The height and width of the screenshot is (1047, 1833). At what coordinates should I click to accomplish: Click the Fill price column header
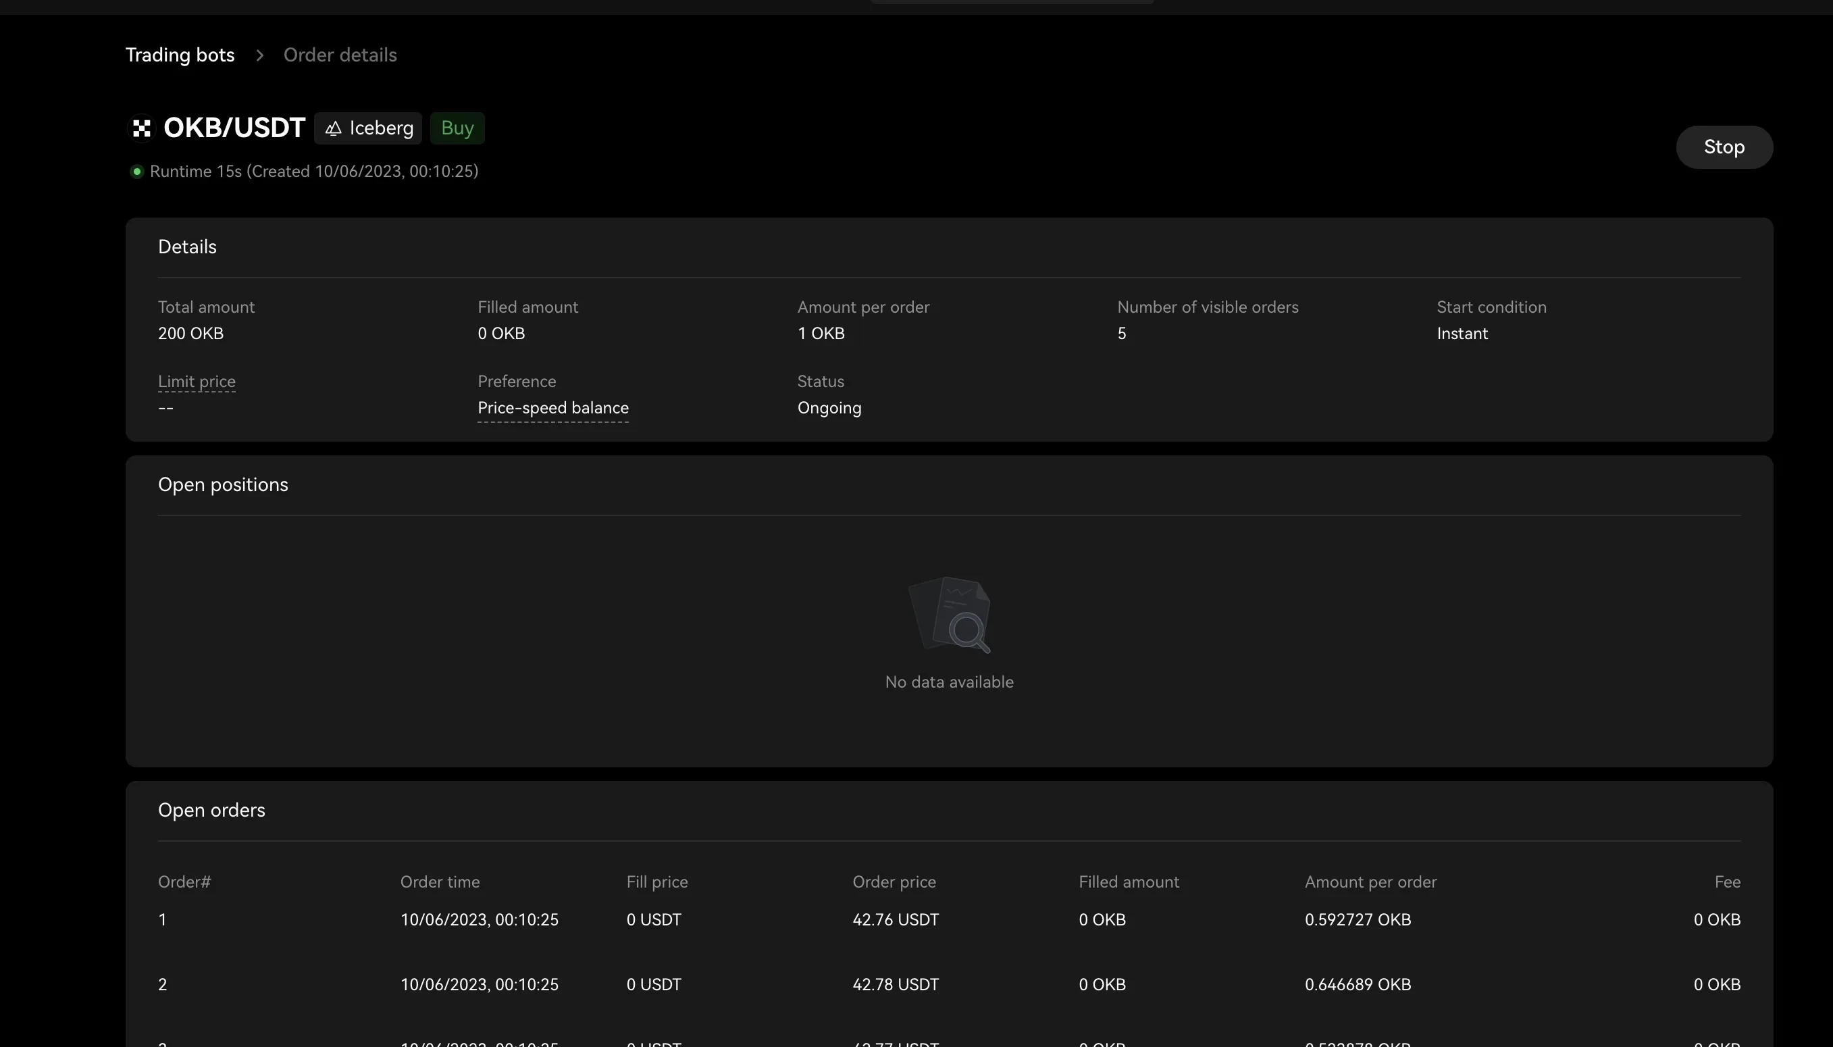coord(657,882)
